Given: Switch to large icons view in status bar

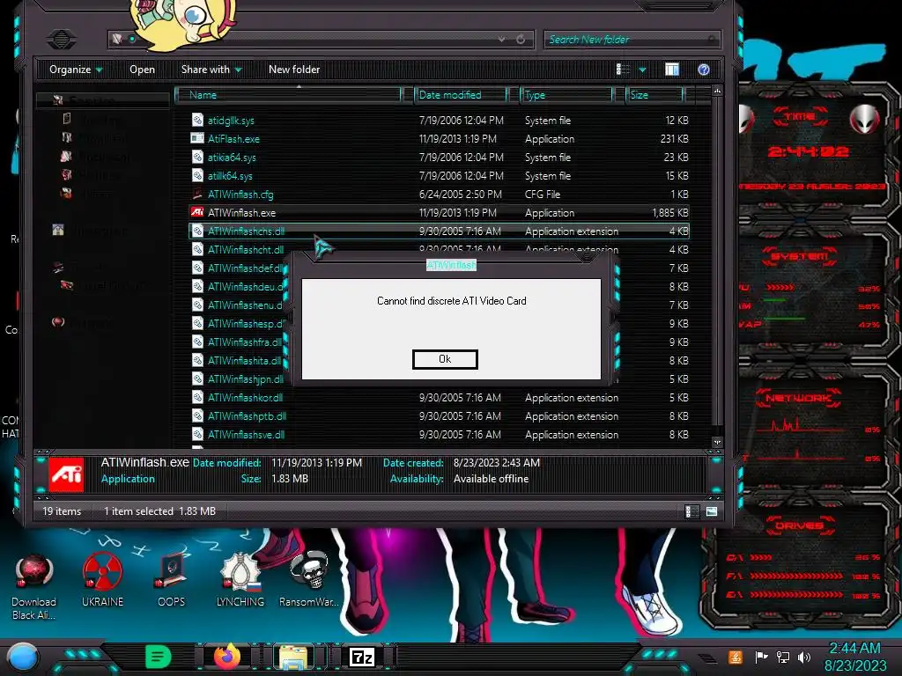Looking at the screenshot, I should pos(712,511).
